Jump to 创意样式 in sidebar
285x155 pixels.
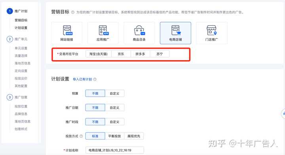pos(21,129)
